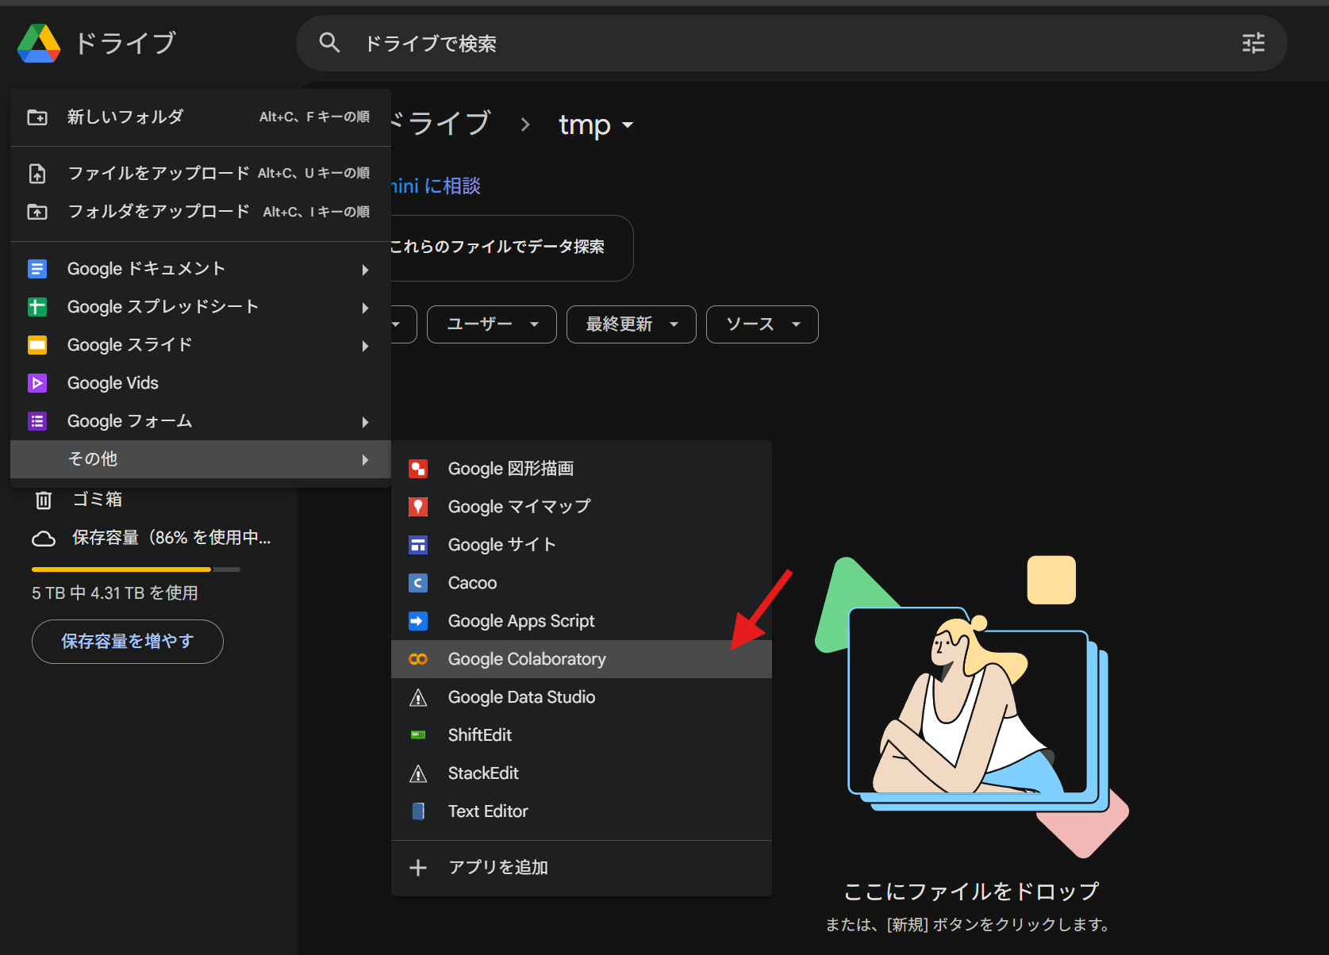Click the trash bin icon
This screenshot has height=955, width=1329.
pyautogui.click(x=44, y=500)
